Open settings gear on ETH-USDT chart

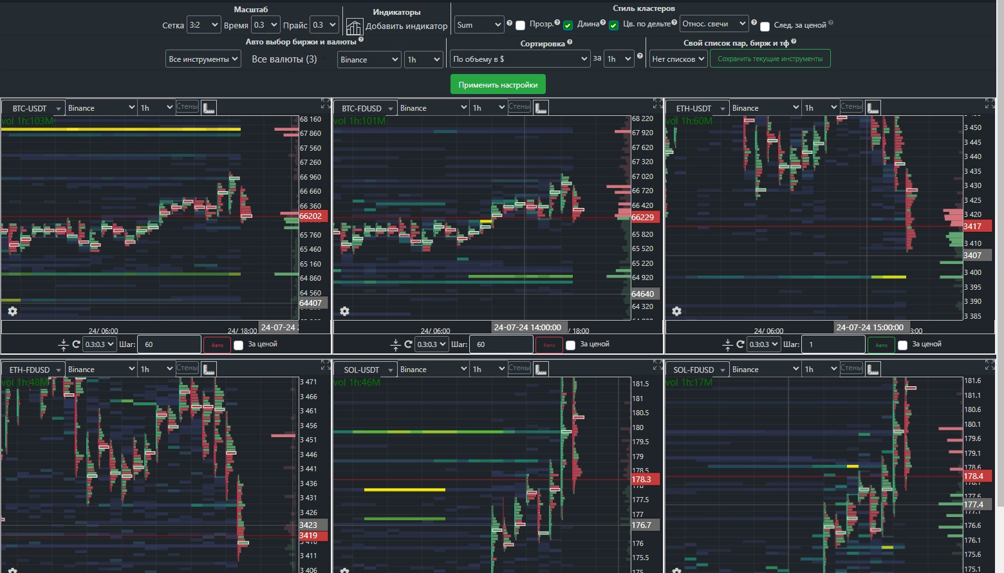pyautogui.click(x=676, y=311)
